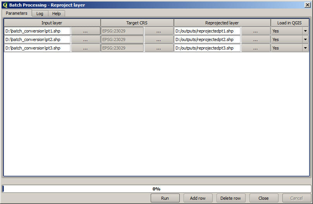Screen dimensions: 313x204
Task: Delete row from the batch table
Action: (x=230, y=198)
